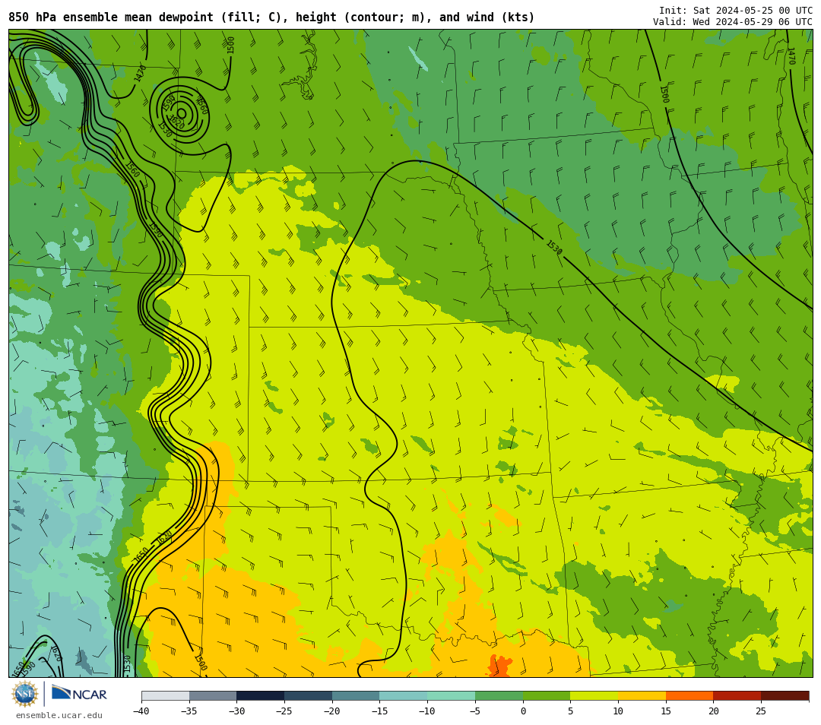Select the slate blue -25 to -20 swatch
This screenshot has height=725, width=821.
coord(309,696)
